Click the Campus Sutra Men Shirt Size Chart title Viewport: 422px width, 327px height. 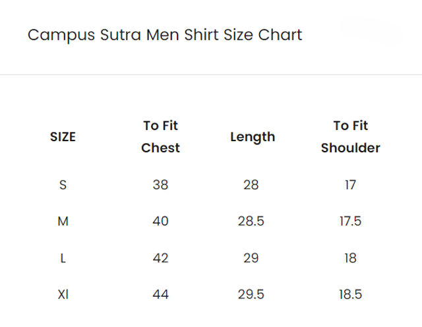coord(165,35)
